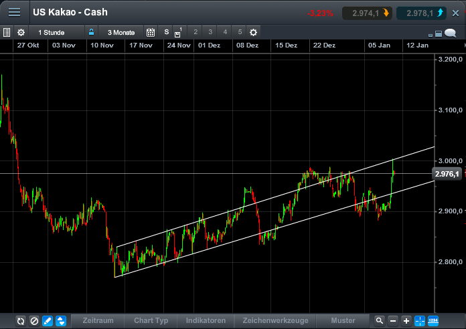Open the calendar date picker icon
This screenshot has width=466, height=329.
pos(151,32)
